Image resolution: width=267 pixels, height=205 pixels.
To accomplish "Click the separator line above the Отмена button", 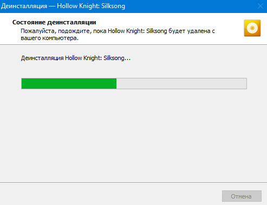I will [133, 182].
